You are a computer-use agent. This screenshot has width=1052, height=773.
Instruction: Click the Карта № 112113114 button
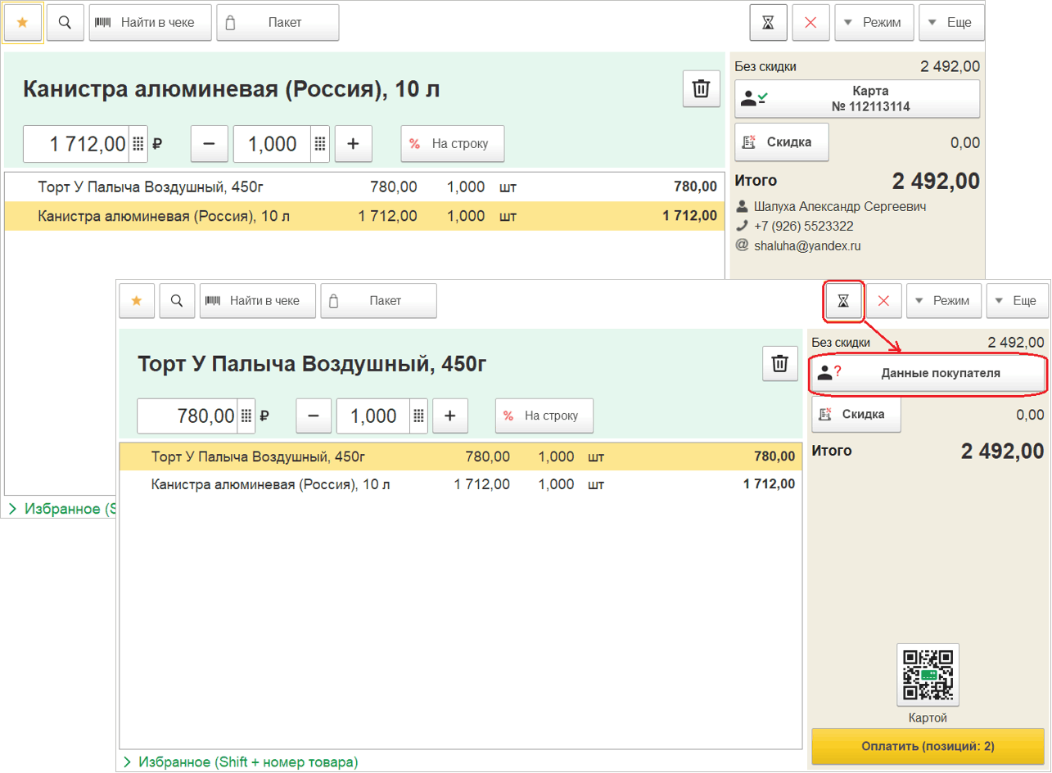(857, 98)
